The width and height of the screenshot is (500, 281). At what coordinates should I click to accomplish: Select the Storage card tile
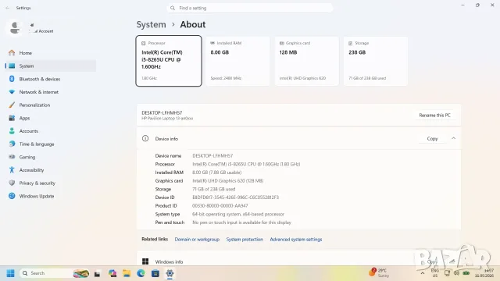tap(376, 61)
